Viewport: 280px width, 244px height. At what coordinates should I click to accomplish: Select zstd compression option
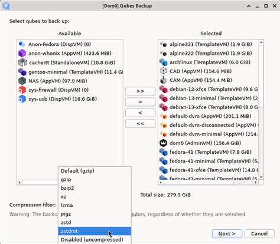click(x=95, y=222)
